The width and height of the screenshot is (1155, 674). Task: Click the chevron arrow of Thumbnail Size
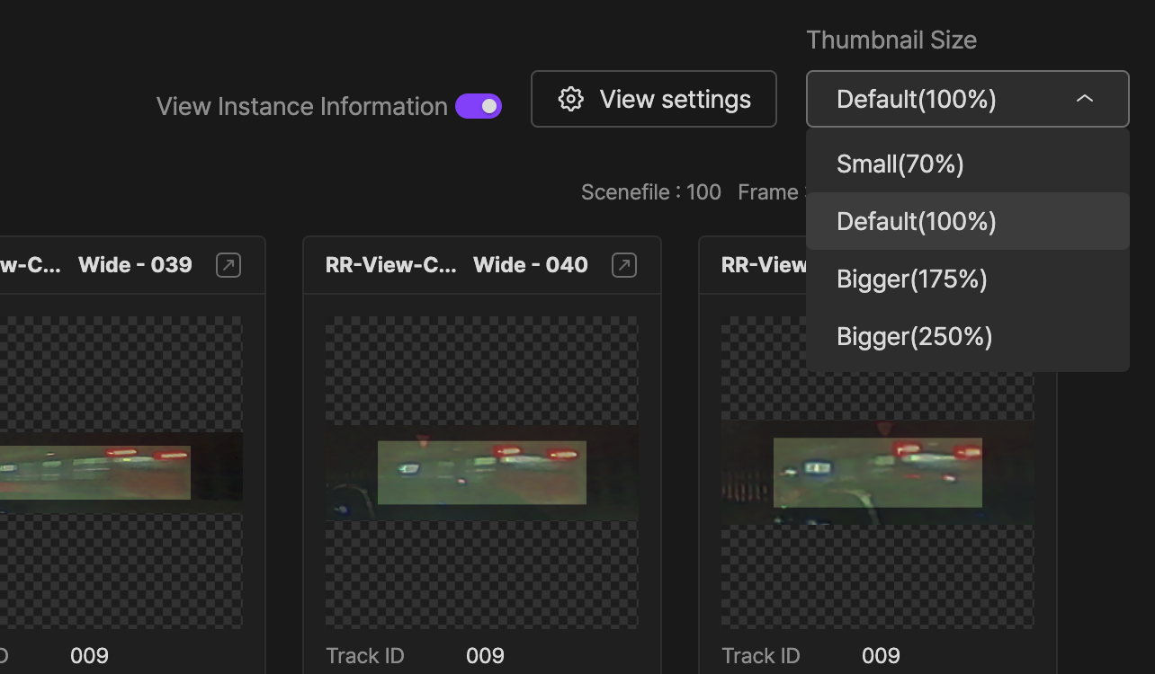[1085, 99]
